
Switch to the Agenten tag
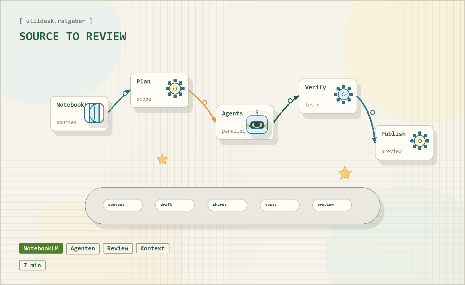pos(83,248)
